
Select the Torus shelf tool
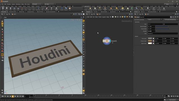(x=14, y=9)
